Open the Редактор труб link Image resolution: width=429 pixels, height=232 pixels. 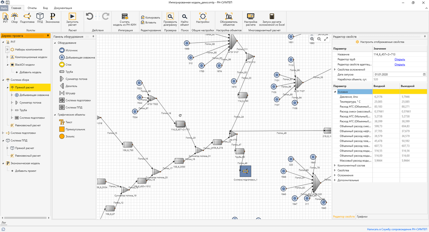tap(400, 59)
